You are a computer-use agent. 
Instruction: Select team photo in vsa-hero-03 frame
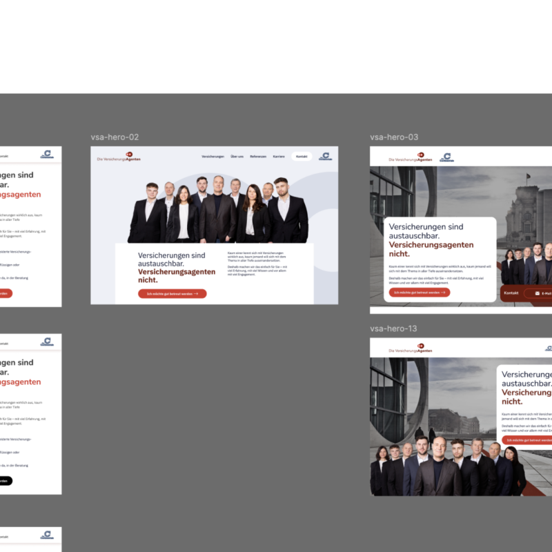click(526, 264)
